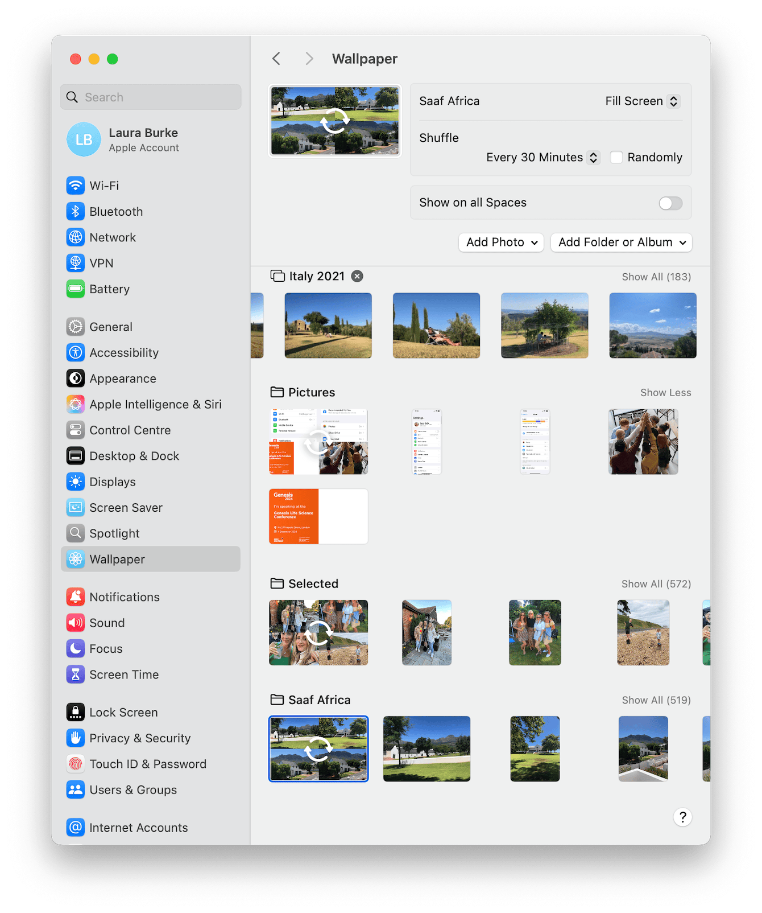Click the Control Centre sidebar icon
The height and width of the screenshot is (913, 762).
coord(75,430)
